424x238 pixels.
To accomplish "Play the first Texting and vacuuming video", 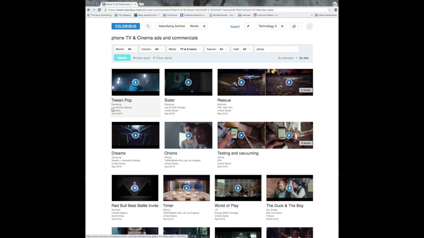I will click(x=241, y=135).
